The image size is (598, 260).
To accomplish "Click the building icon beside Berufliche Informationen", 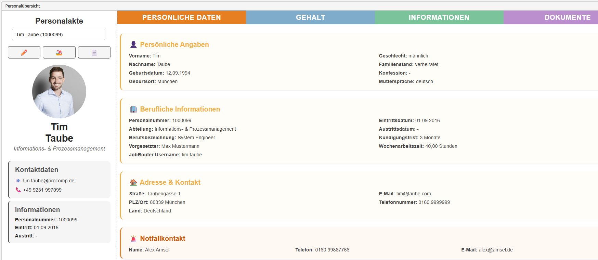I will 133,109.
